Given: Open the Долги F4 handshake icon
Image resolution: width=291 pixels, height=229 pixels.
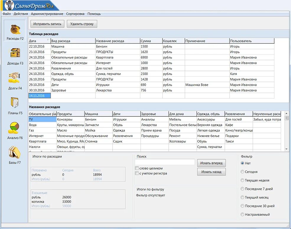Looking at the screenshot, I should click(x=14, y=78).
